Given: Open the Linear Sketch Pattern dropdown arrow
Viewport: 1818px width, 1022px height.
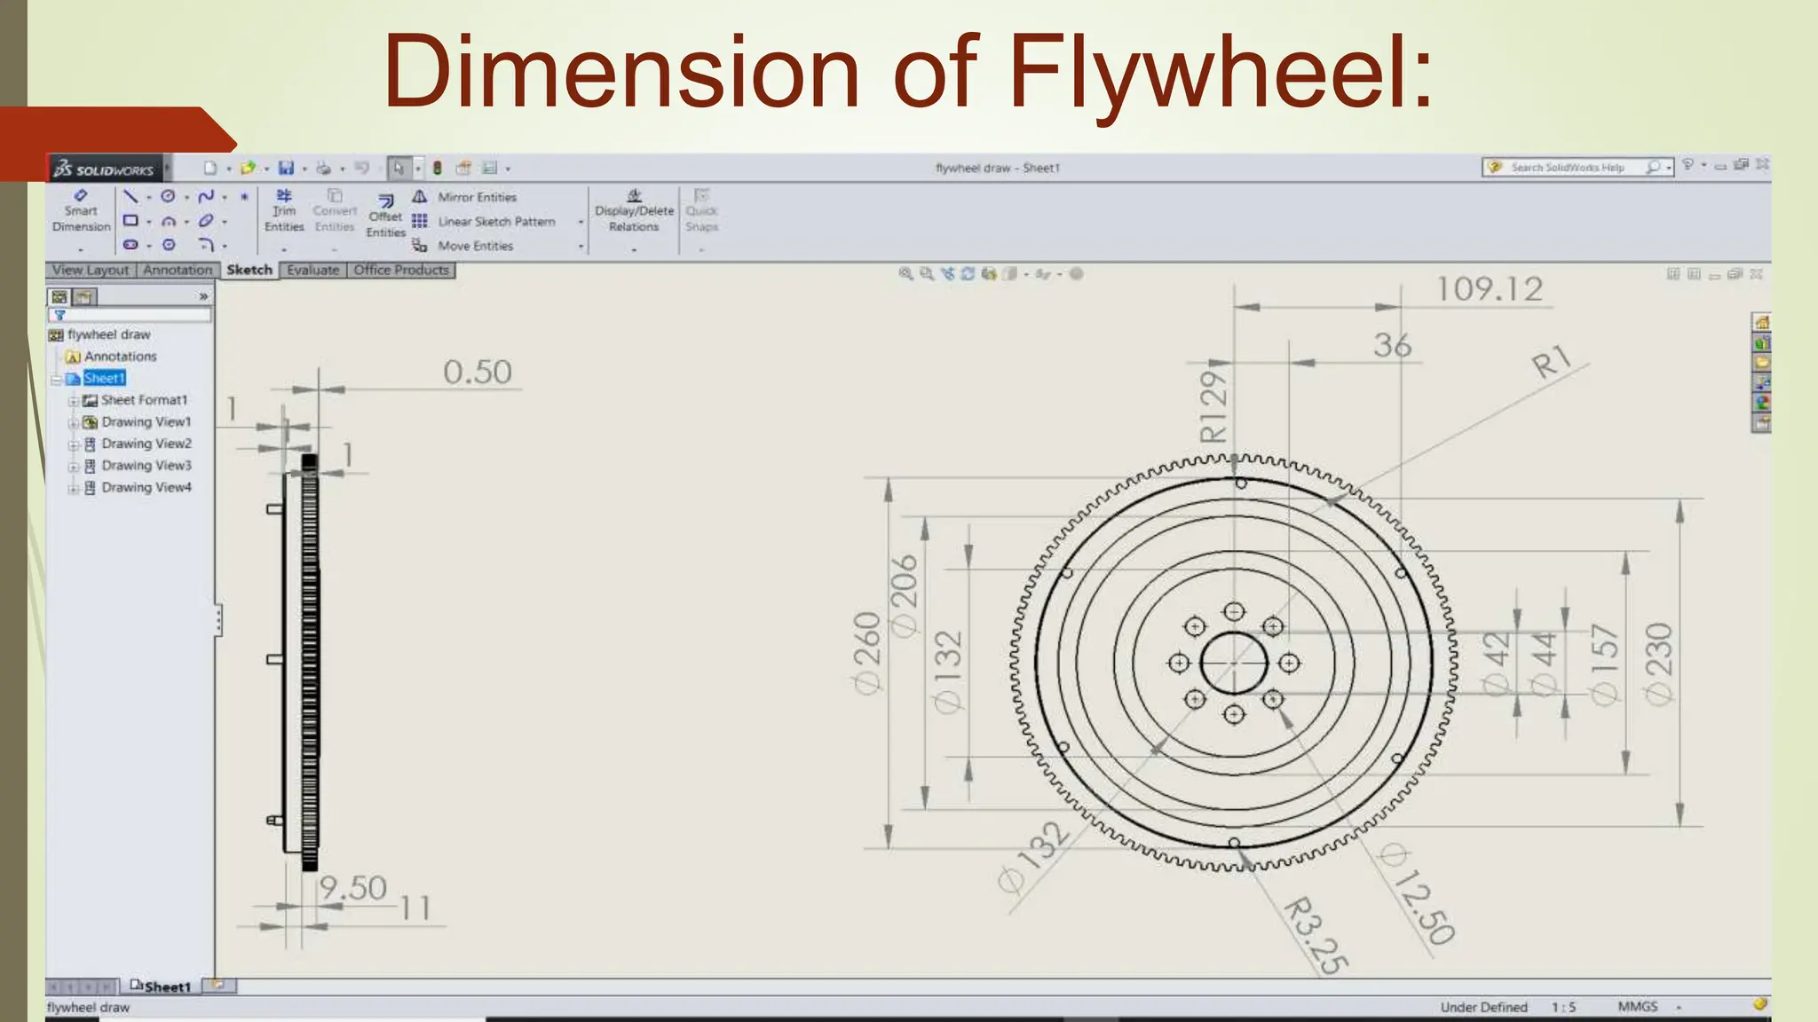Looking at the screenshot, I should pyautogui.click(x=581, y=222).
